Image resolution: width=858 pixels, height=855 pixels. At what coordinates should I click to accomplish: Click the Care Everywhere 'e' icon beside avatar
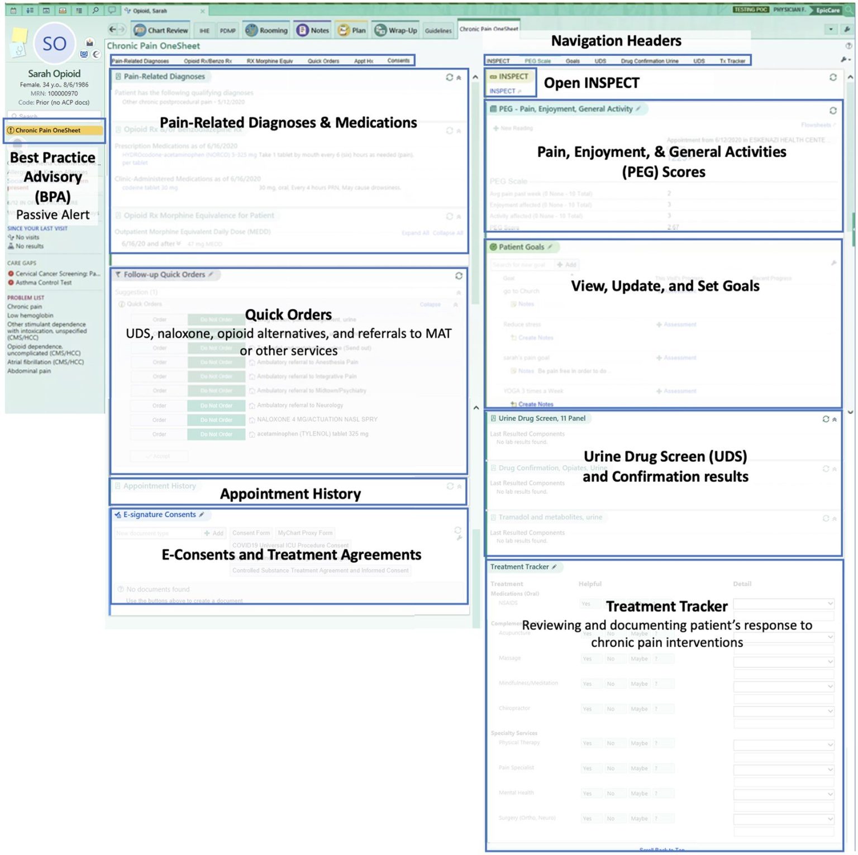tap(96, 54)
